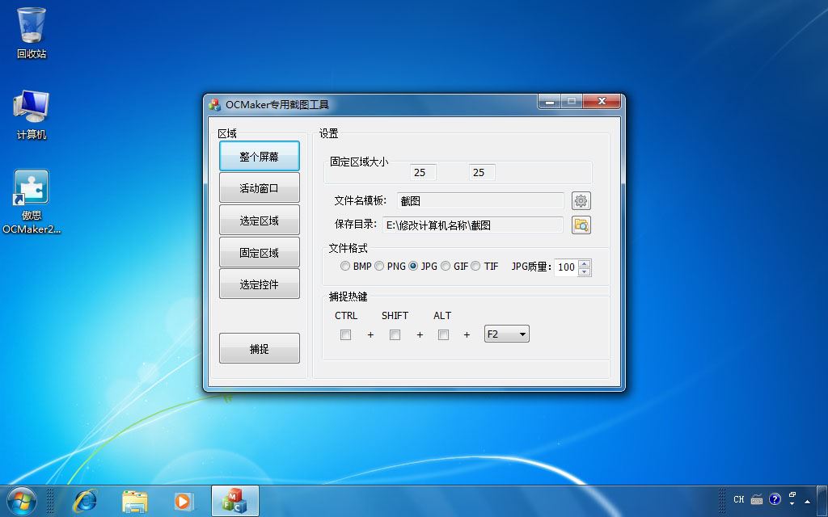Show hidden tray icons arrow
This screenshot has height=517, width=828.
807,501
